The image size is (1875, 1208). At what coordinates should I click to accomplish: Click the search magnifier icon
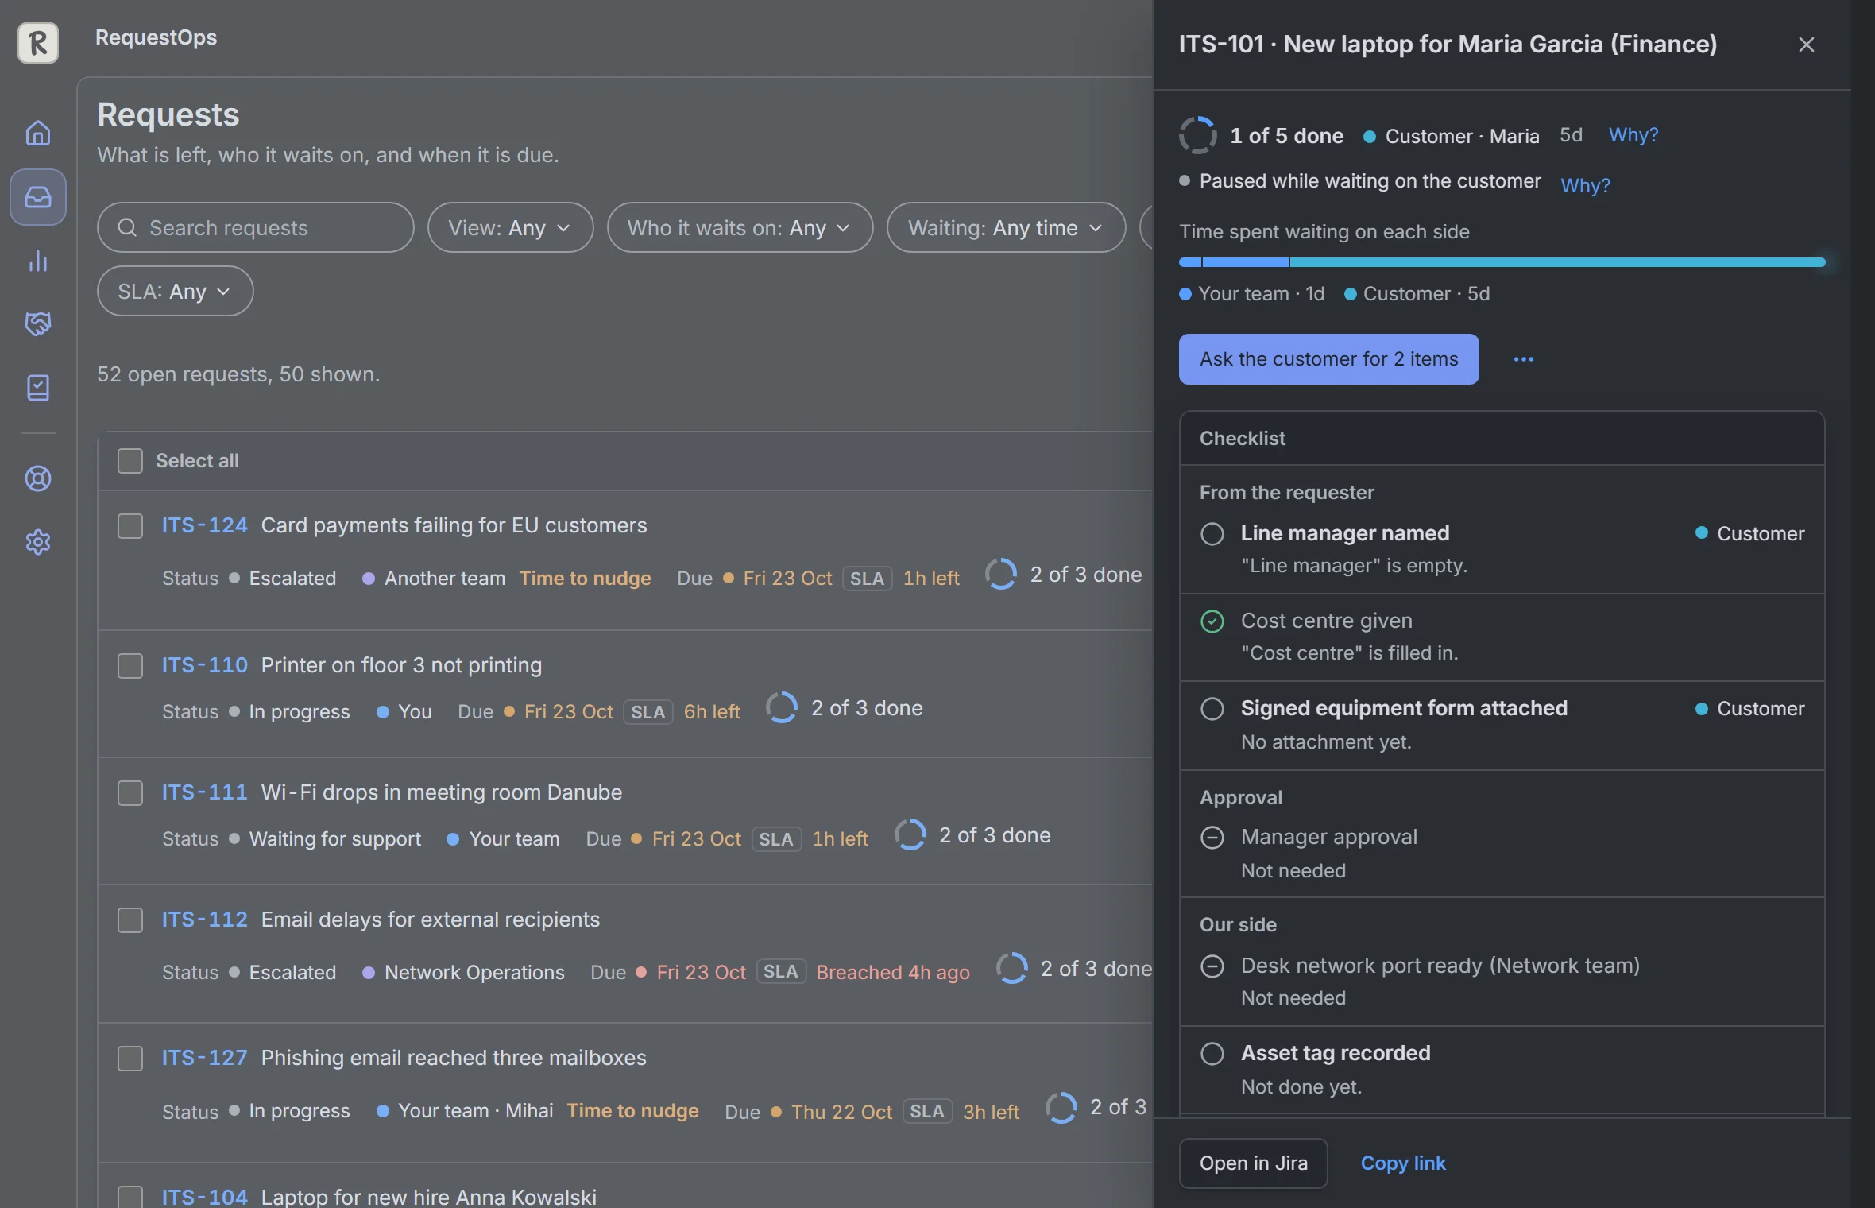tap(127, 227)
